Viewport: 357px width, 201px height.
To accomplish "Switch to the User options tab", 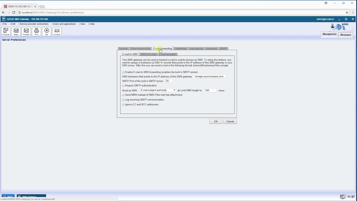I will pyautogui.click(x=196, y=49).
